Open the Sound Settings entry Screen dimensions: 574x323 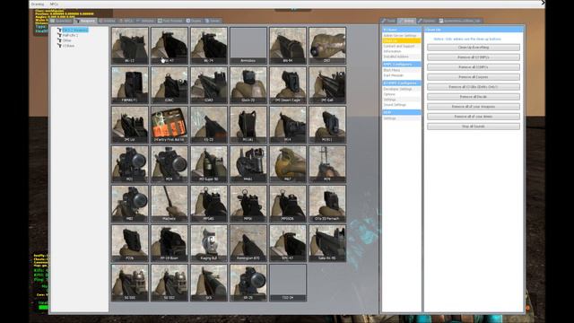click(x=402, y=105)
